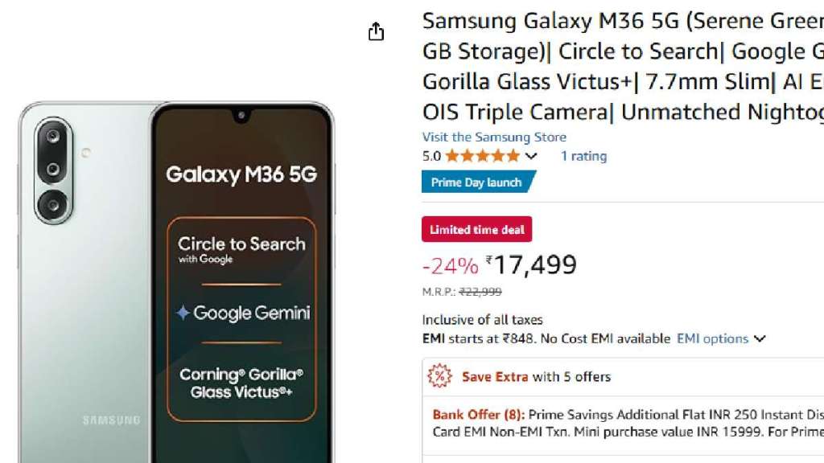Expand the ratings dropdown chevron
This screenshot has height=463, width=824.
pos(531,156)
